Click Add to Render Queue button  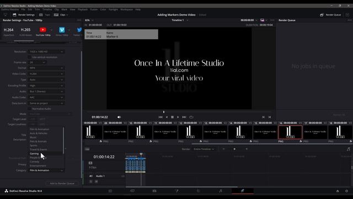tap(62, 184)
